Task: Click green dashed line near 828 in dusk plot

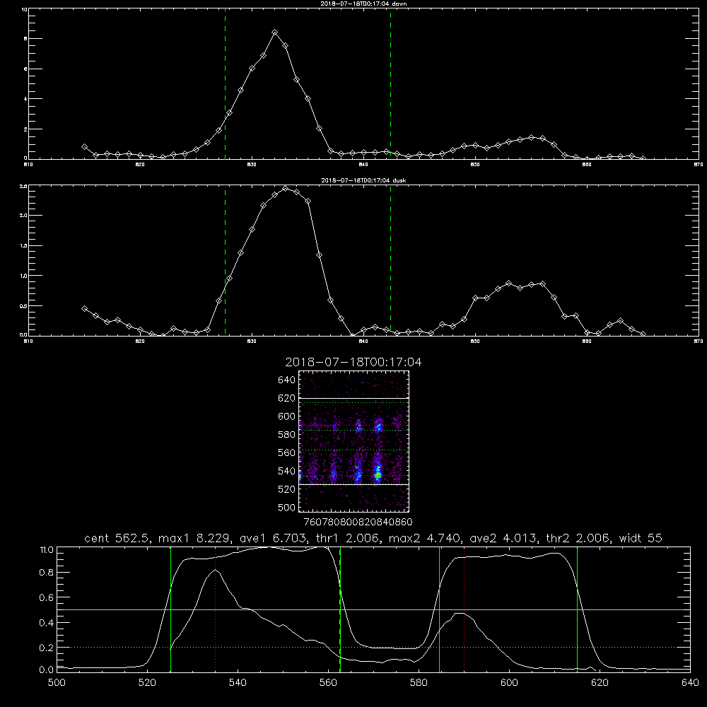Action: pos(225,261)
